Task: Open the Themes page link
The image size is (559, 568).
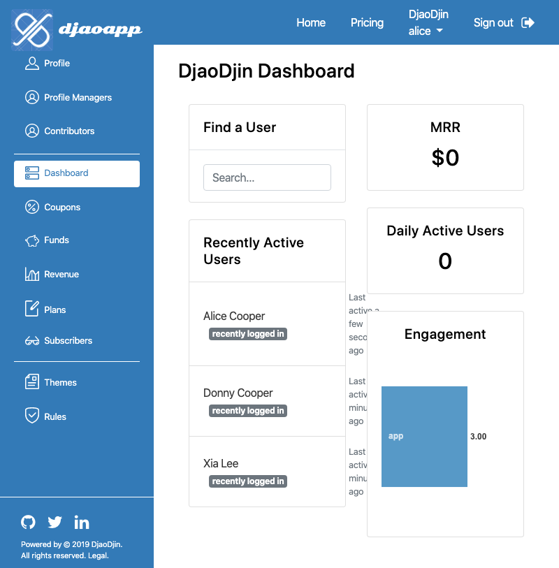Action: point(77,382)
